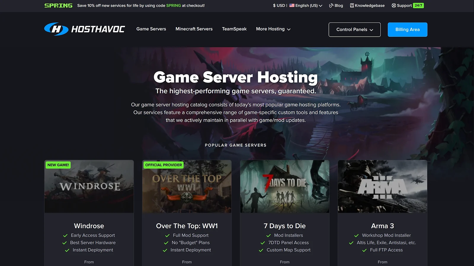Open the Support link

point(404,5)
